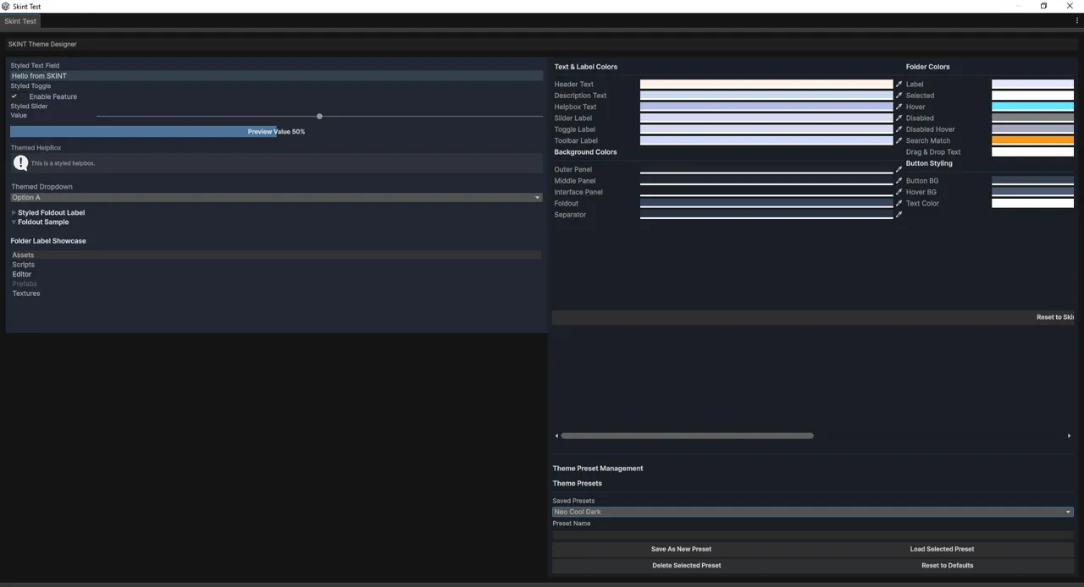Click the horizontal scrollbar thumb
The height and width of the screenshot is (587, 1084).
point(687,436)
